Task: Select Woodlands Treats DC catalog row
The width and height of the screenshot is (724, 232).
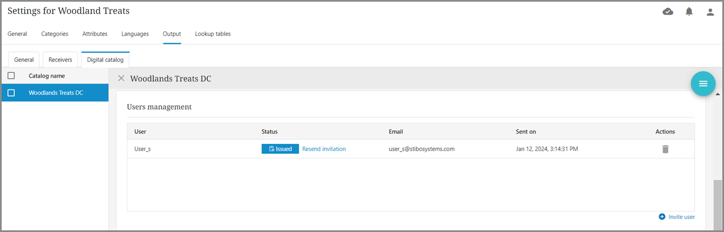Action: [x=56, y=93]
